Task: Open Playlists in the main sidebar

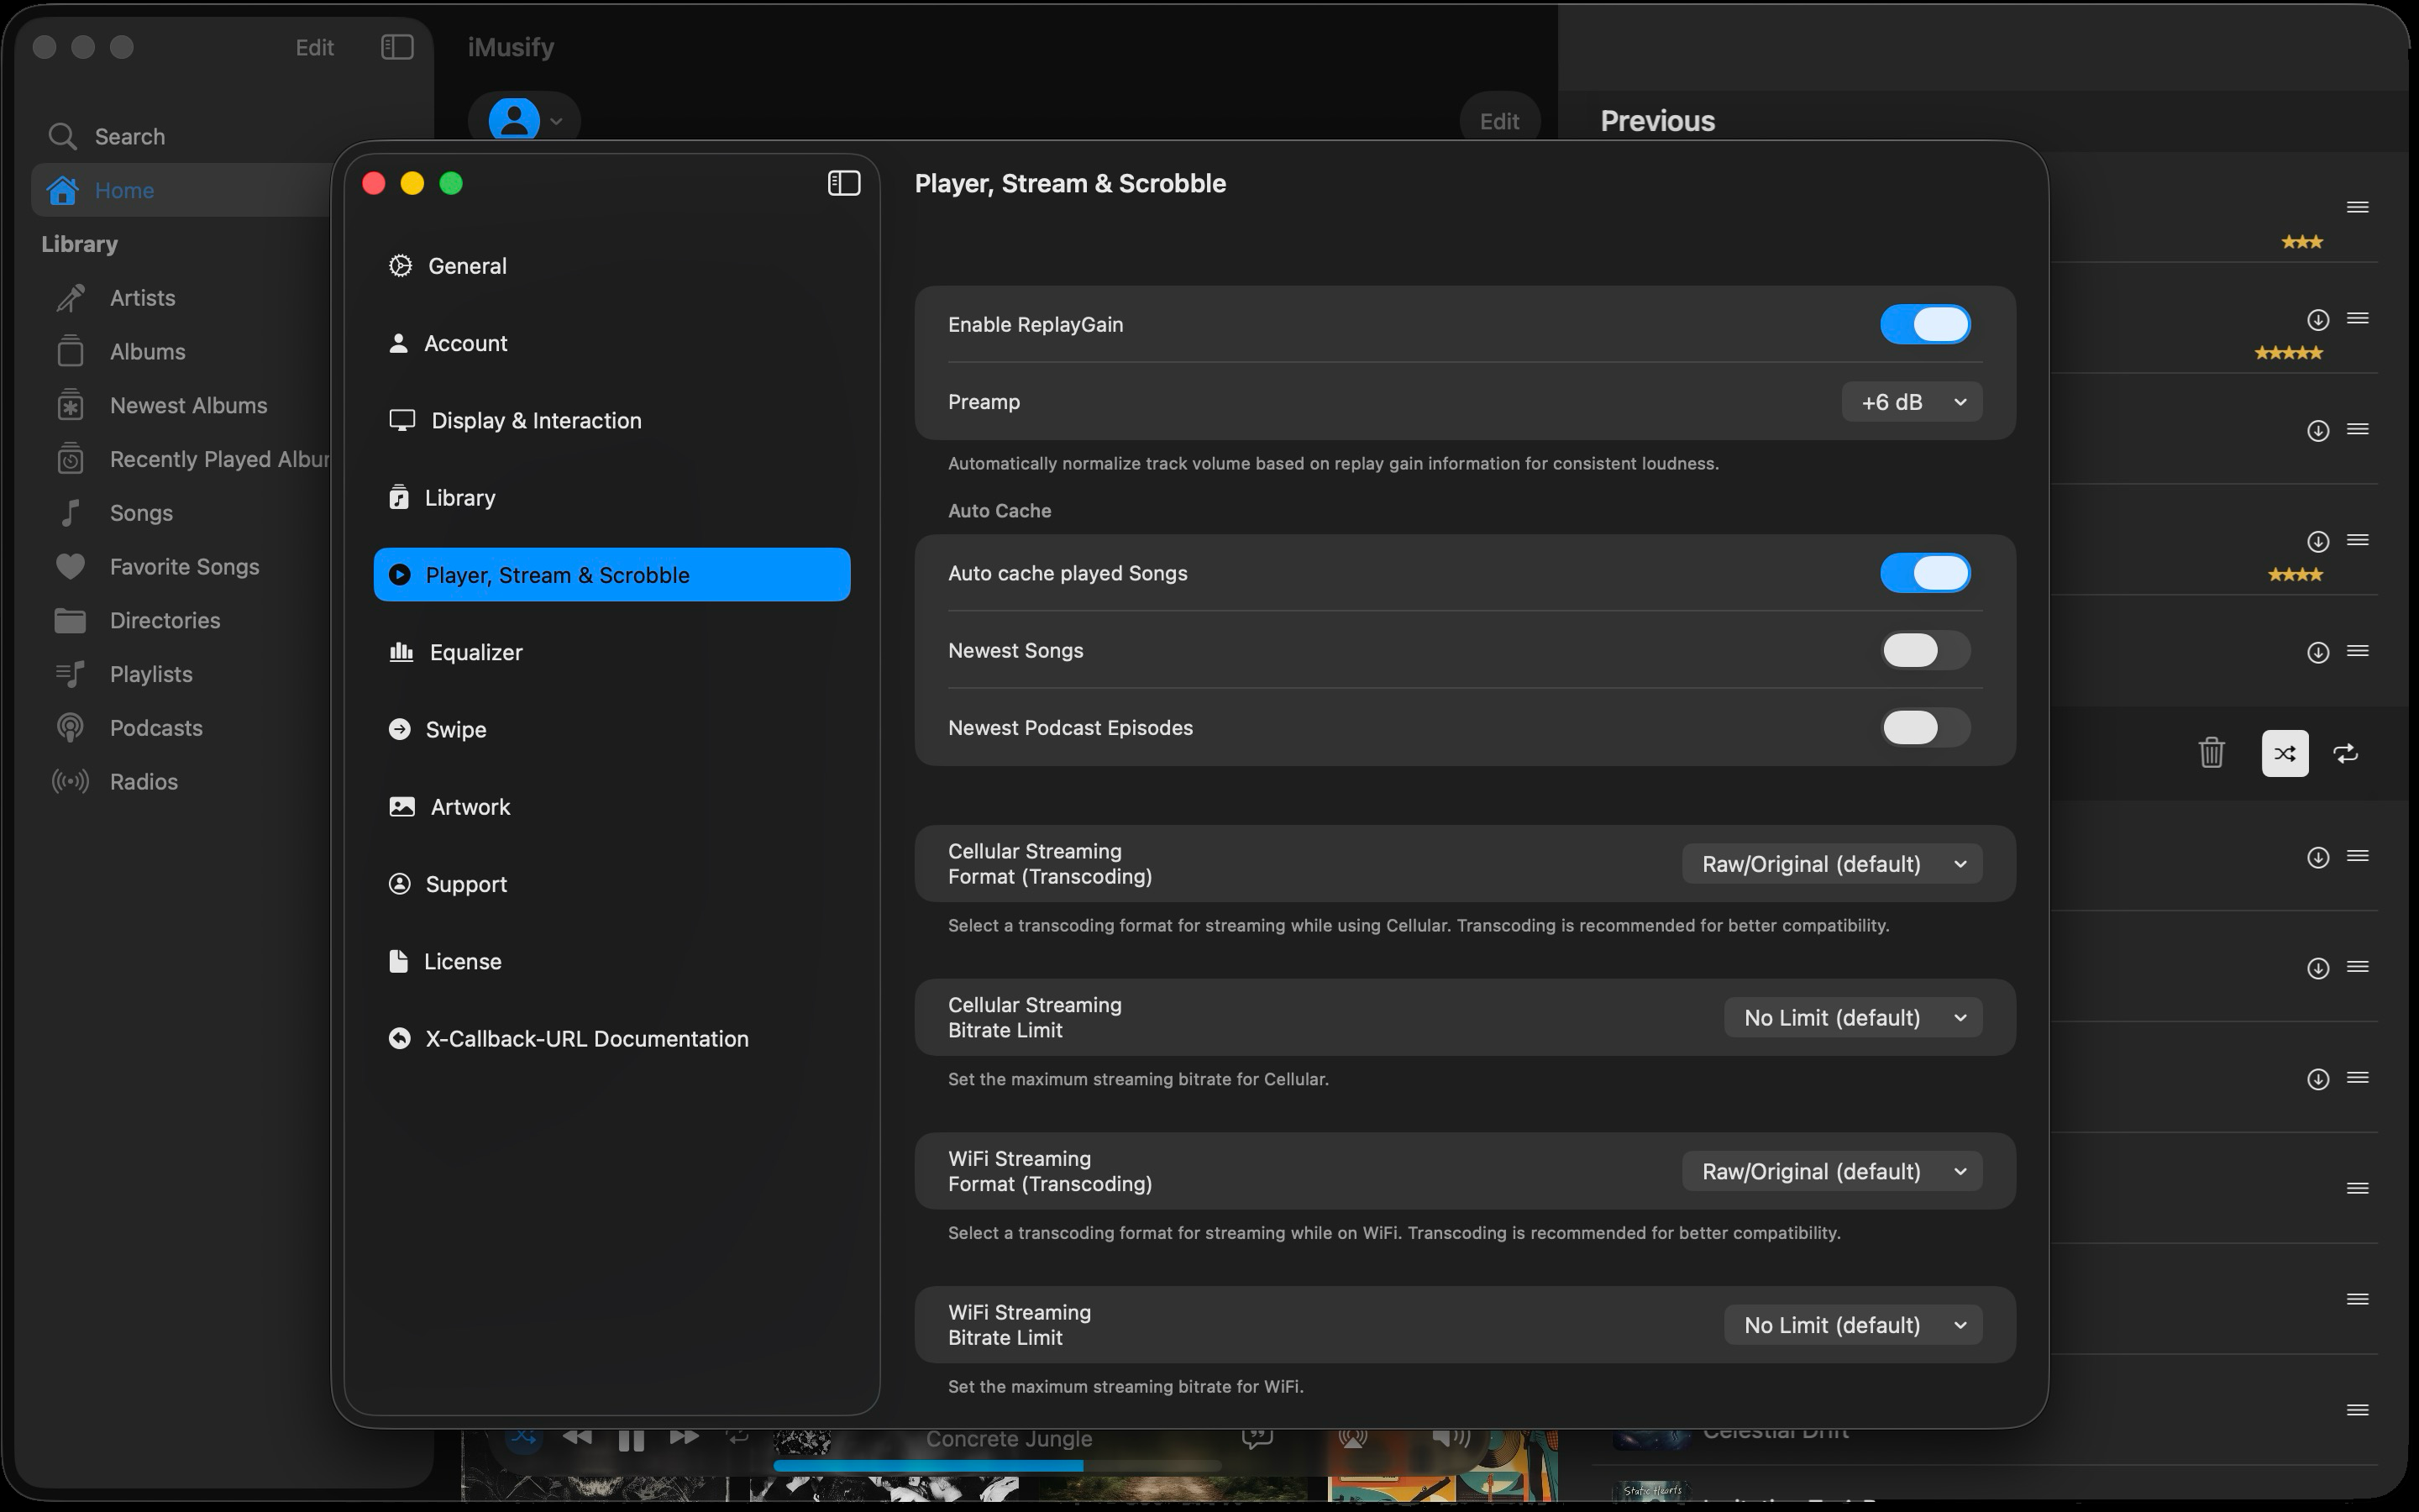Action: click(x=151, y=675)
